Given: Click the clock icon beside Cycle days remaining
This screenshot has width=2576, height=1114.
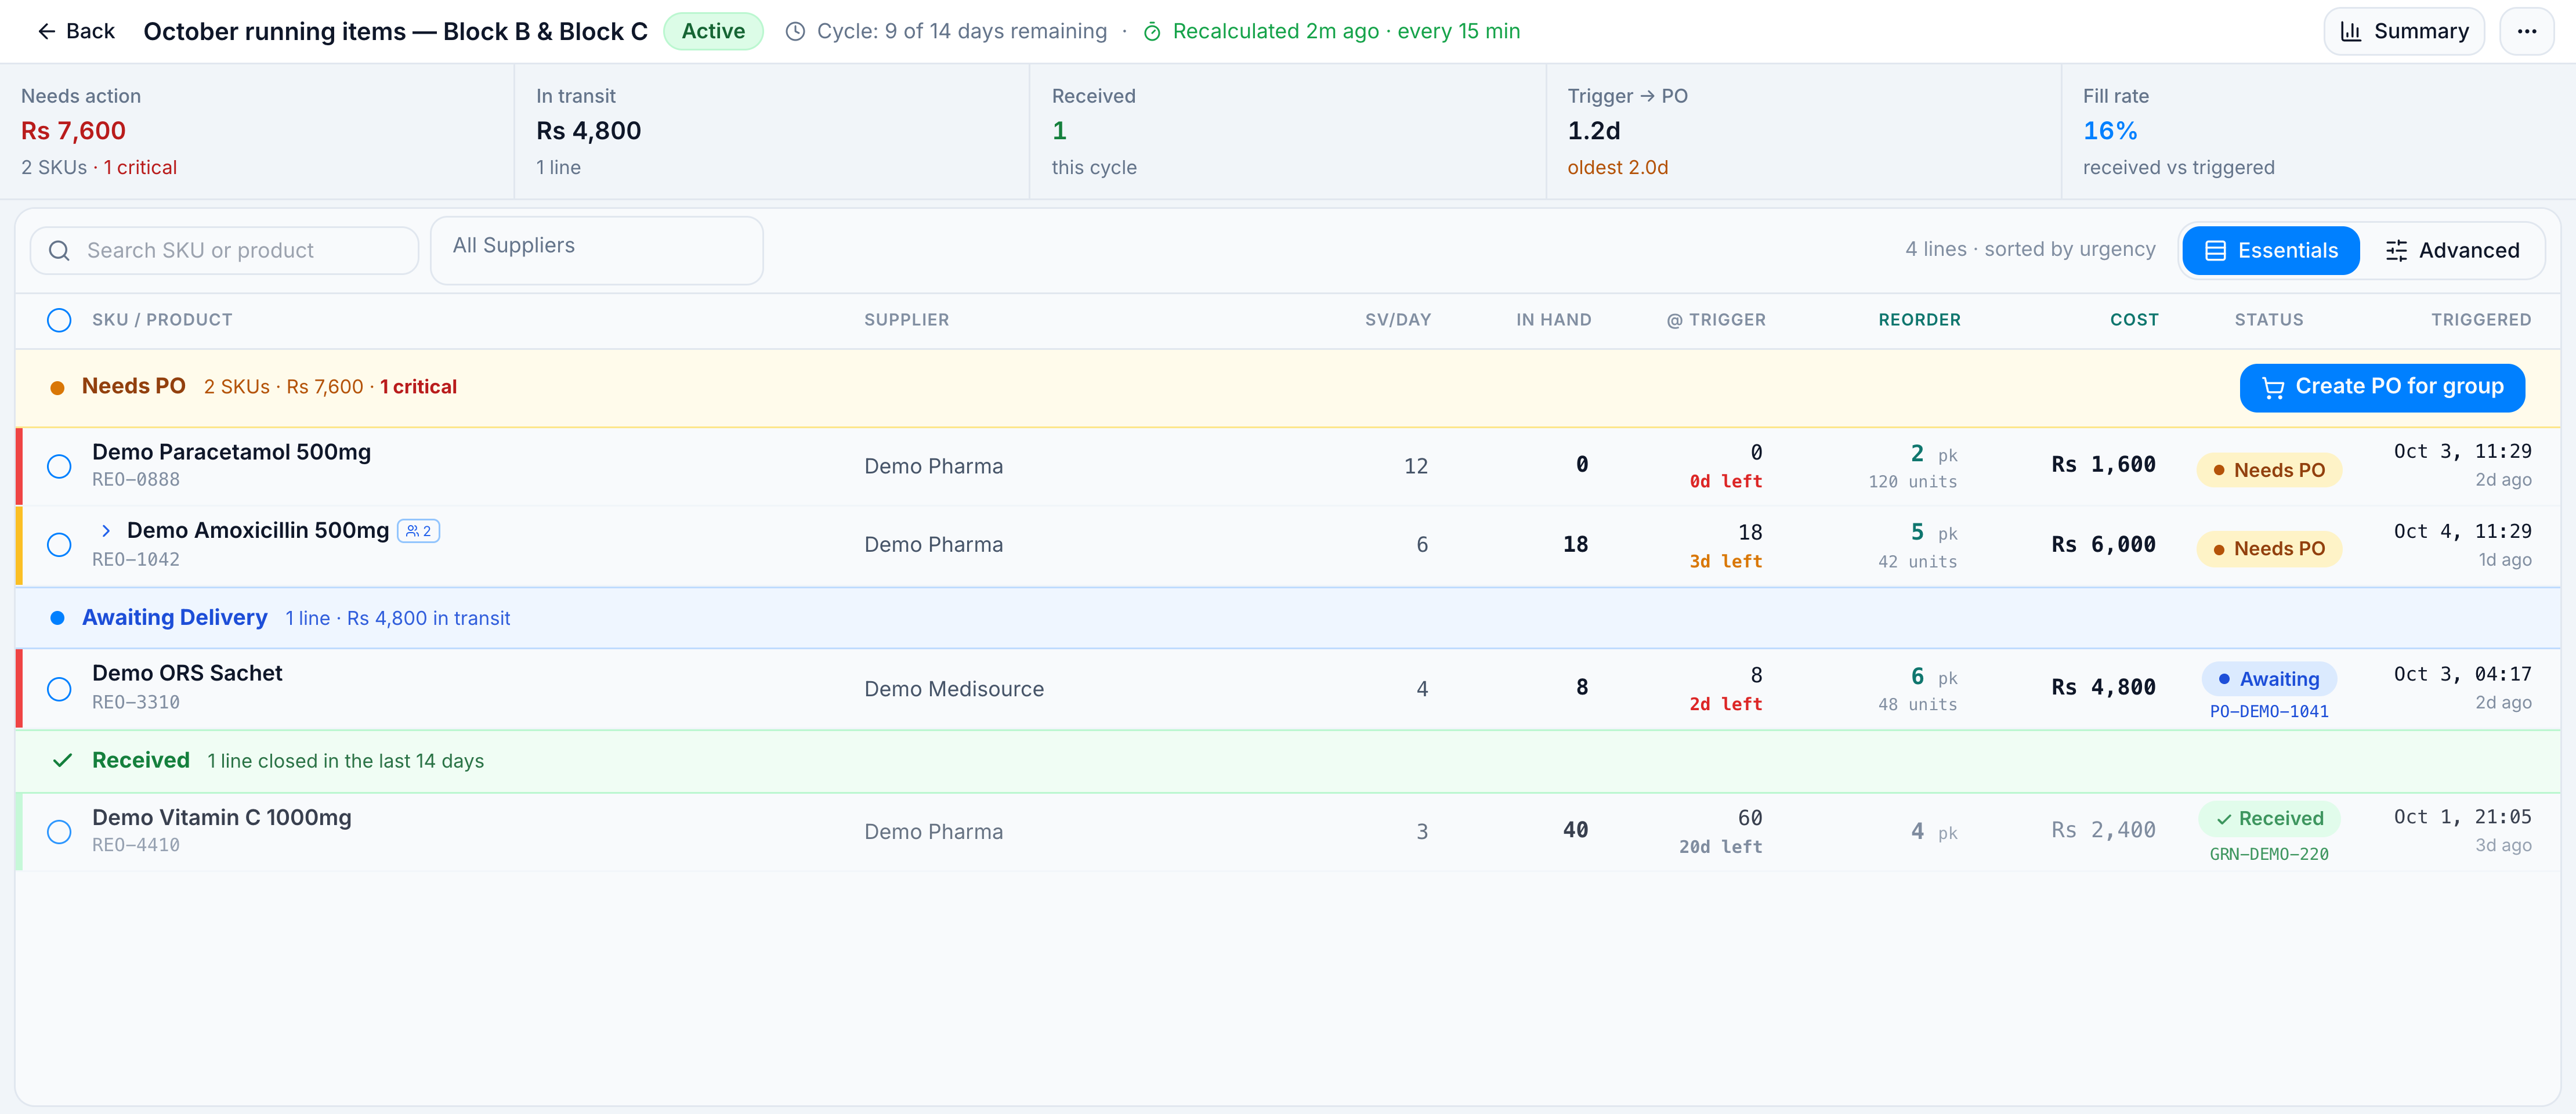Looking at the screenshot, I should coord(795,31).
